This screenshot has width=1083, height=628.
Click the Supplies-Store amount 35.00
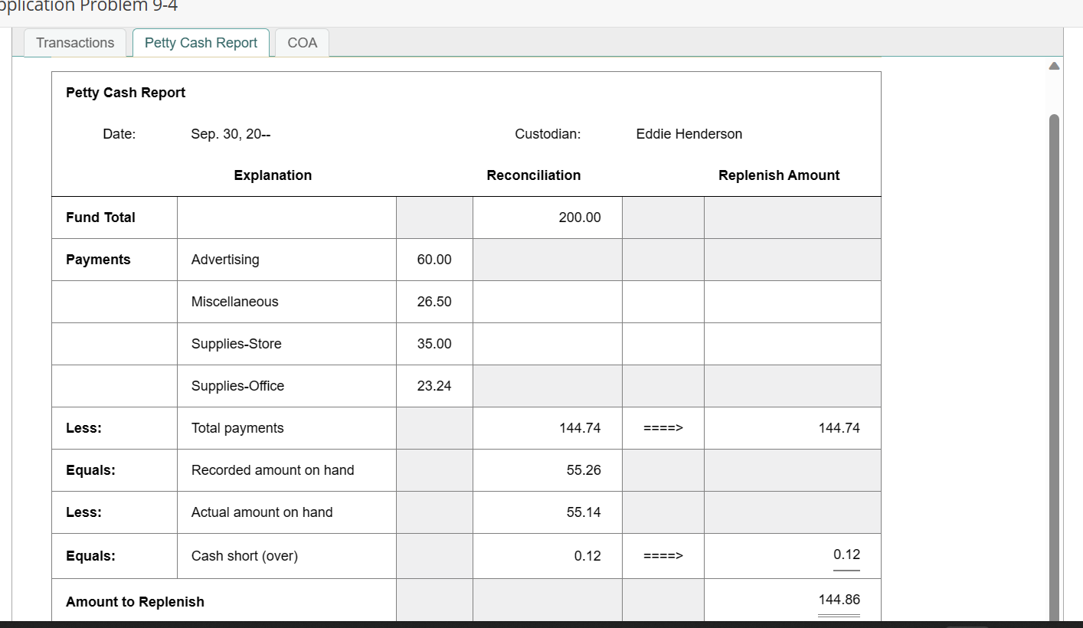click(434, 344)
